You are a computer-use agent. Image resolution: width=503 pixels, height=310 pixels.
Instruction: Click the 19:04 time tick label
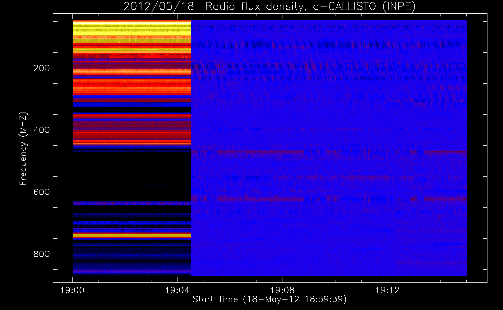(178, 290)
